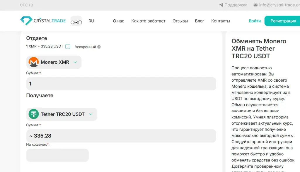
Task: Click the 'Регистрация' button
Action: pos(282,21)
